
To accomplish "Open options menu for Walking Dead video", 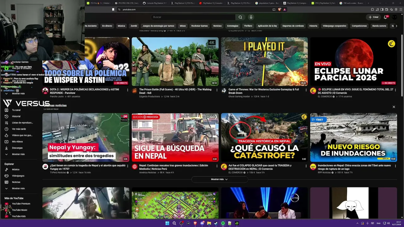I will pos(217,90).
